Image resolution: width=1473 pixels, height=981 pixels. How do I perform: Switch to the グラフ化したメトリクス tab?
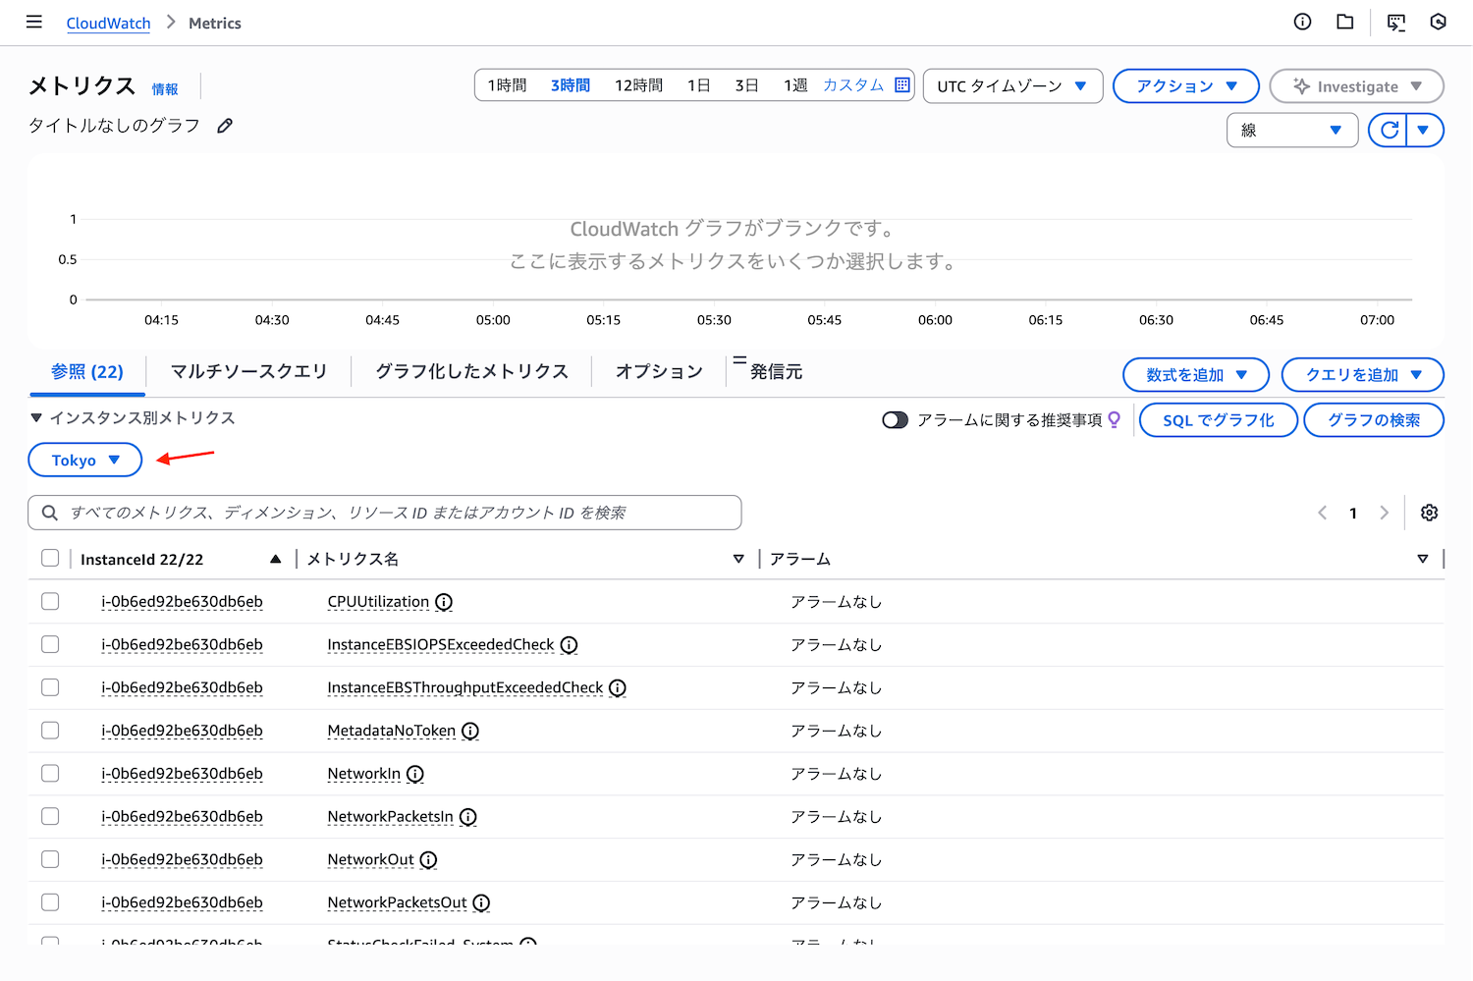click(x=471, y=371)
